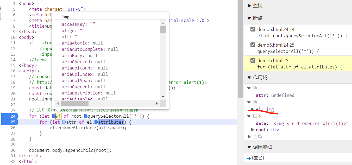Viewport: 352px width, 165px height.
Task: Uncheck the demo6.html:24:25 breakpoint checkbox
Action: (253, 45)
